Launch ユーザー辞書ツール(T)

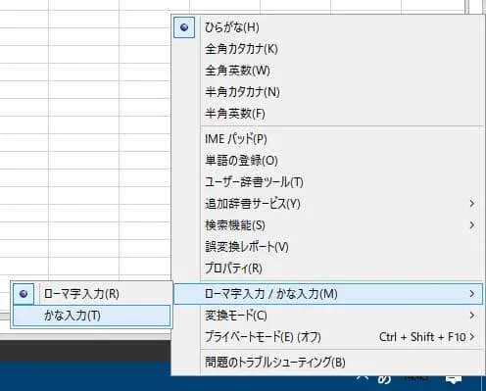[328, 182]
